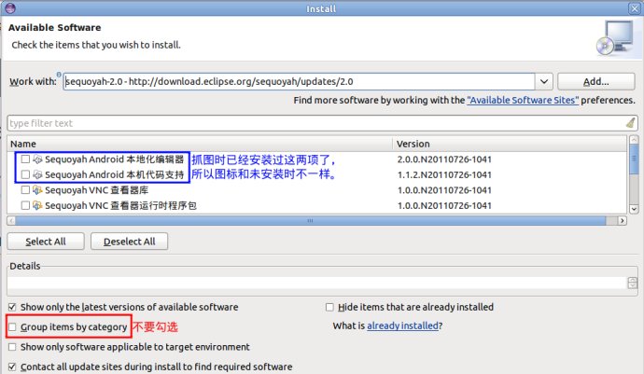Click the icon beside Sequoyah Android 本机代码支持
This screenshot has height=374, width=644.
(x=37, y=174)
